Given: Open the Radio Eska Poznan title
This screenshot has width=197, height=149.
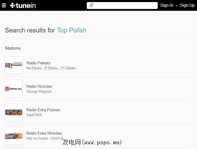Looking at the screenshot, I should (x=43, y=110).
